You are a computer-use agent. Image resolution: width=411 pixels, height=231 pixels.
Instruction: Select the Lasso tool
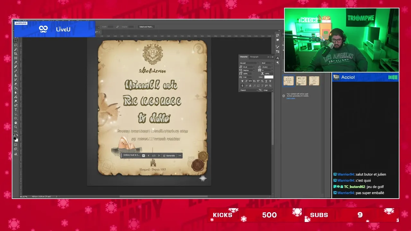15,45
